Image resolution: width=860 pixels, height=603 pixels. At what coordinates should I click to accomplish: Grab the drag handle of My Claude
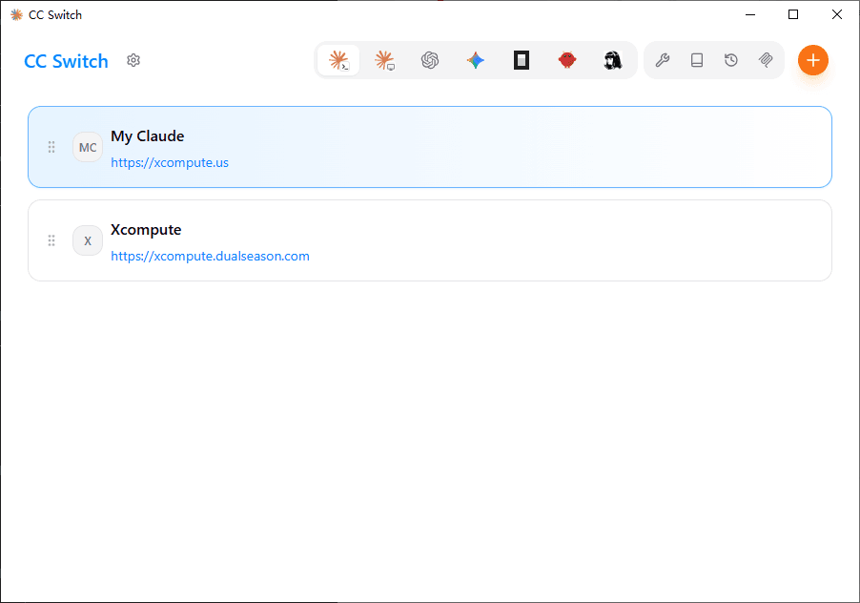[51, 147]
